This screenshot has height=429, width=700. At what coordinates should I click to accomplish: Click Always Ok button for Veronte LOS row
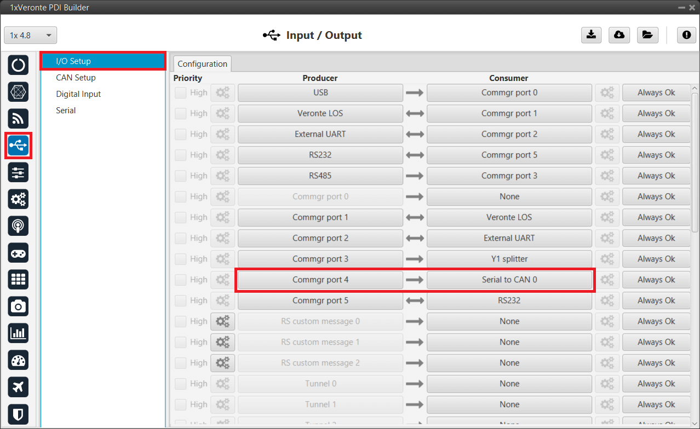pyautogui.click(x=656, y=113)
